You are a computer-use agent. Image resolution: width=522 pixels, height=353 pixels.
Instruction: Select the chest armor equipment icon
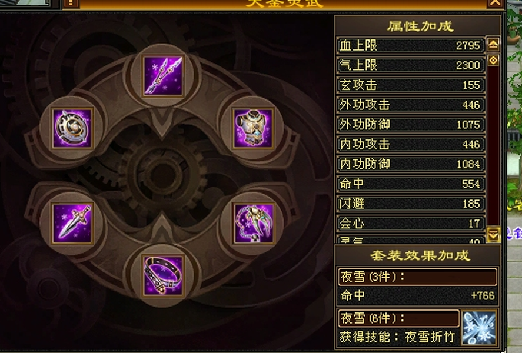pyautogui.click(x=253, y=128)
